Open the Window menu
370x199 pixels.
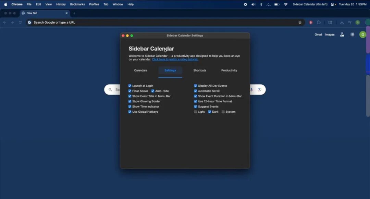point(118,4)
